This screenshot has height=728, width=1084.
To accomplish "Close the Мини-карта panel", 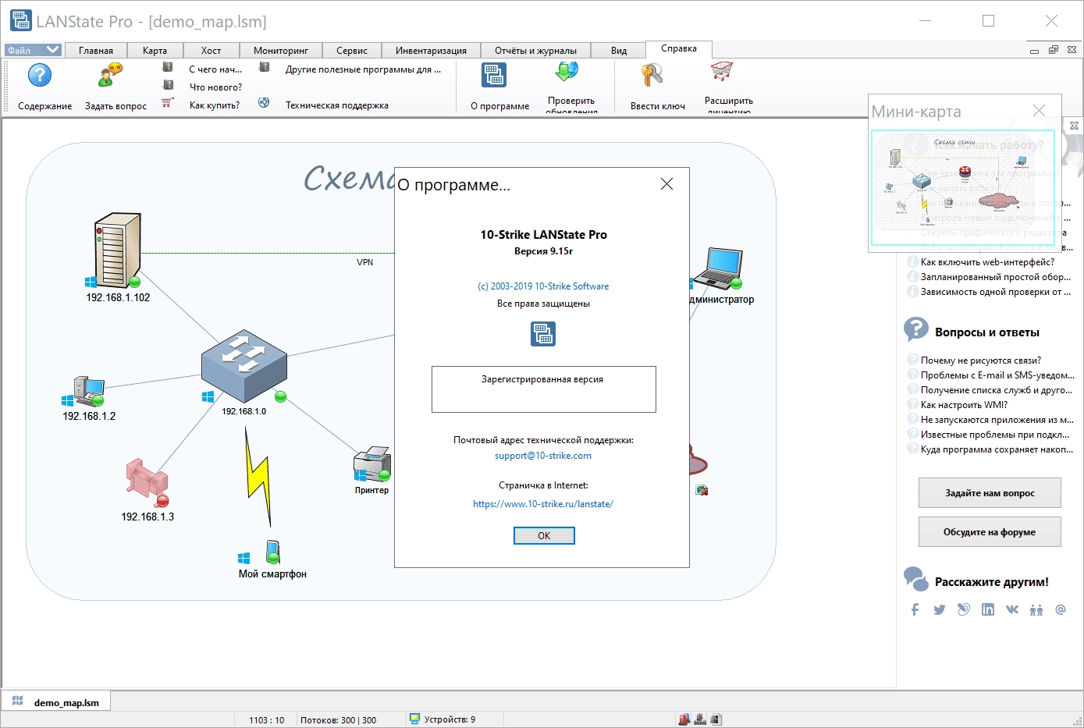I will (x=1039, y=111).
